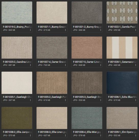This screenshot has height=140, width=139.
Task: Click the 'JPG • 267 kB' size label
Action: 9,100
